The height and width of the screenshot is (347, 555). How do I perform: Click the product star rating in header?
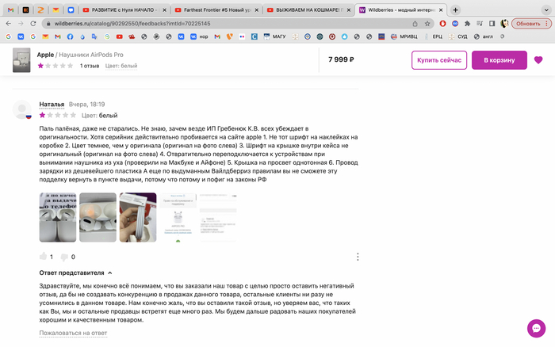(55, 66)
